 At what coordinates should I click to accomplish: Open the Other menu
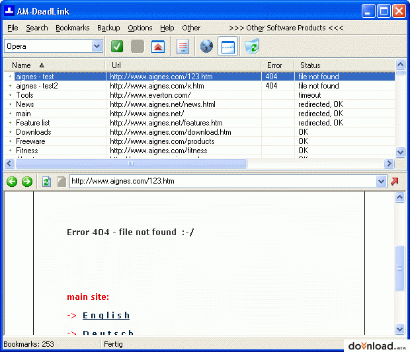(x=191, y=28)
